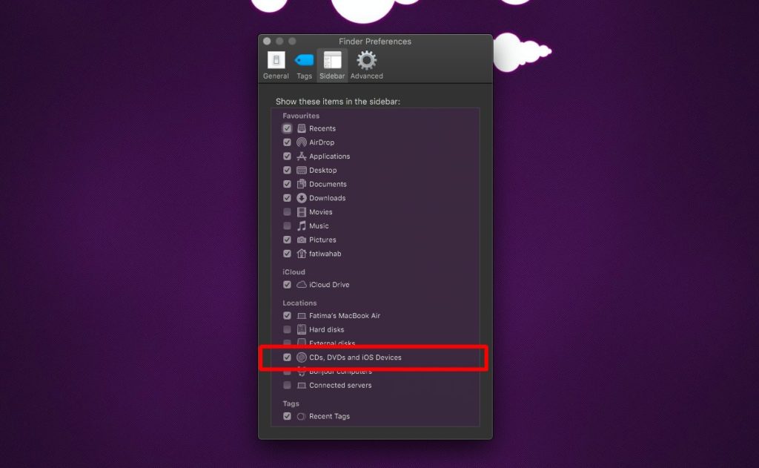Viewport: 759px width, 468px height.
Task: Click the Documents icon
Action: (x=302, y=184)
